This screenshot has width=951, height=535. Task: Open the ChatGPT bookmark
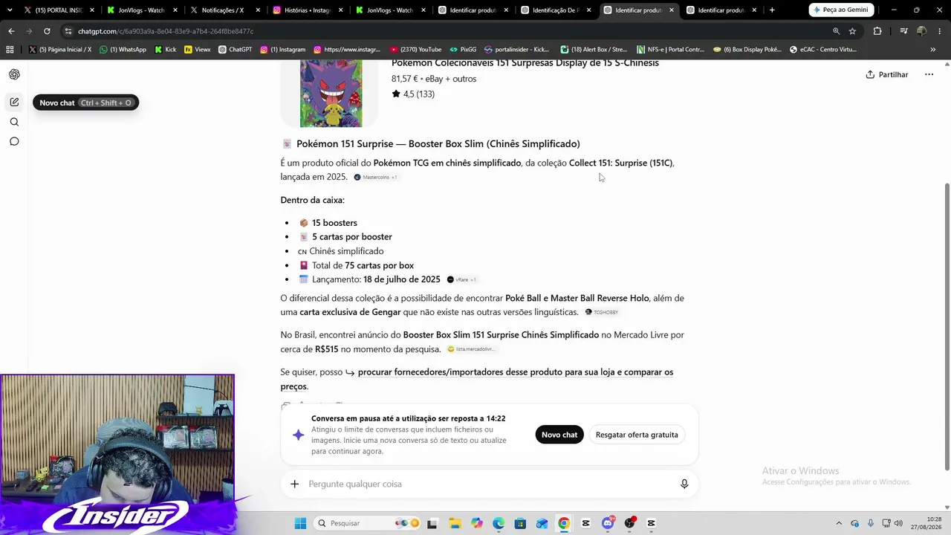click(x=236, y=50)
